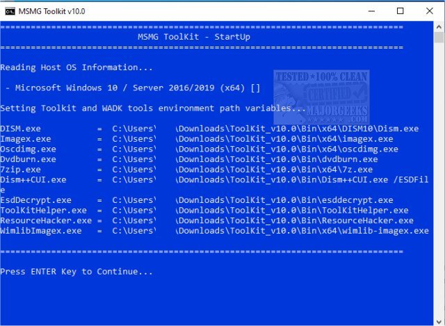The width and height of the screenshot is (445, 326).
Task: Click the 'DISM.exe' entry
Action: pos(20,129)
